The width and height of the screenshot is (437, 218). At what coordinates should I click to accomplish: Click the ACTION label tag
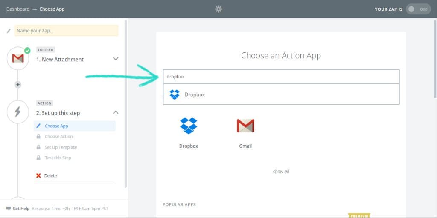coord(44,103)
